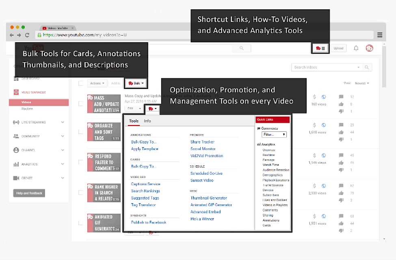
Task: Click the Community people icon
Action: point(16,136)
